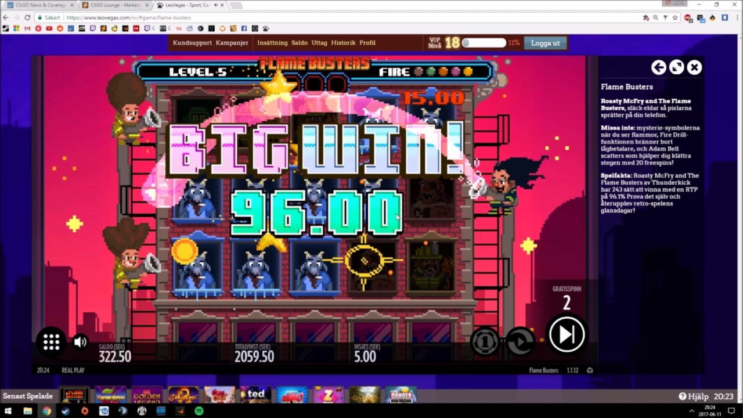Screen dimensions: 743x418
Task: Click the Logga ut button
Action: tap(545, 43)
